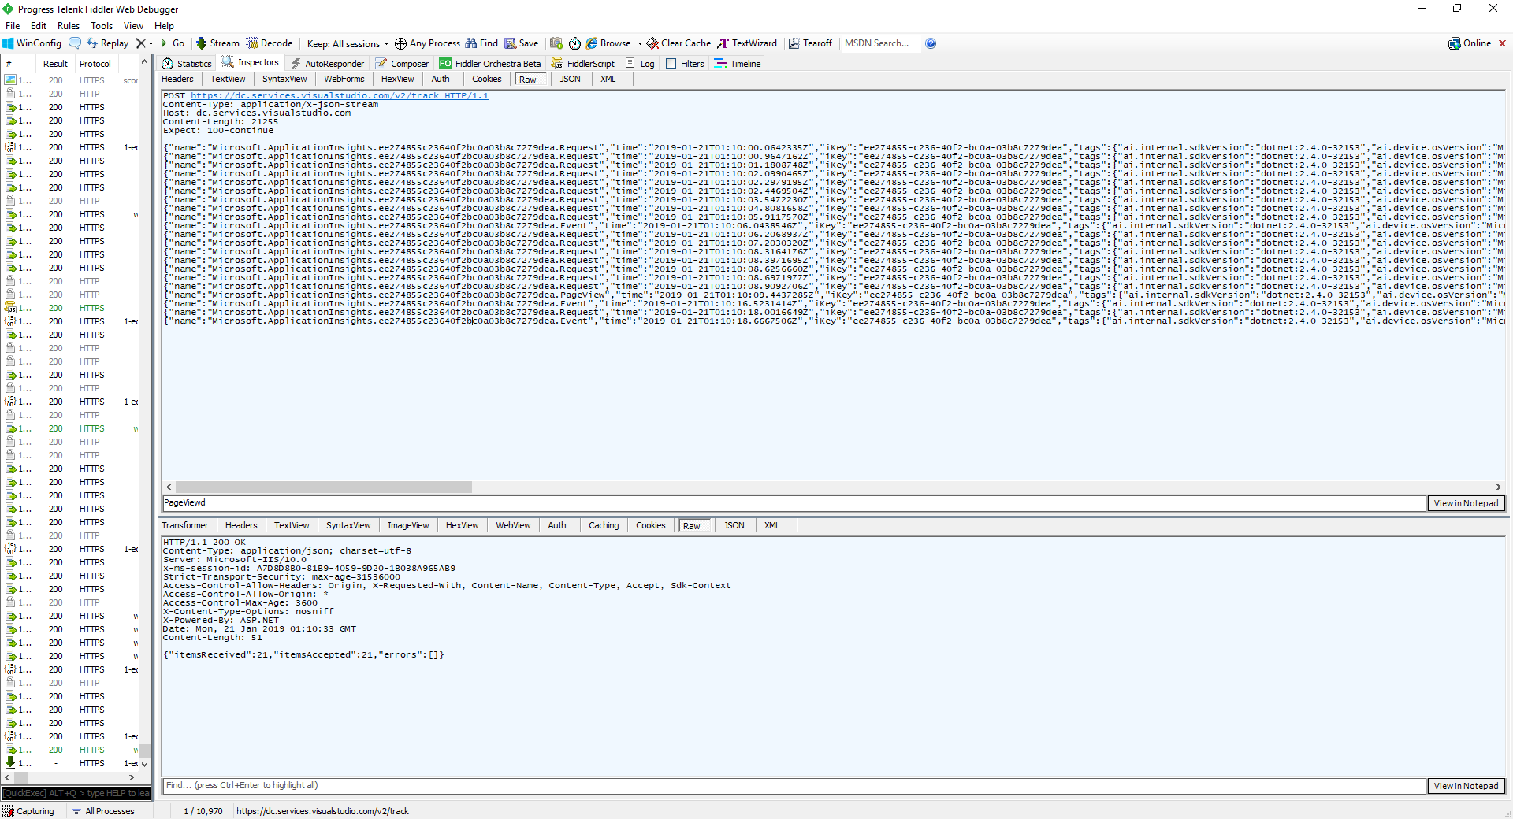Select the request WebForms tab

pyautogui.click(x=344, y=79)
